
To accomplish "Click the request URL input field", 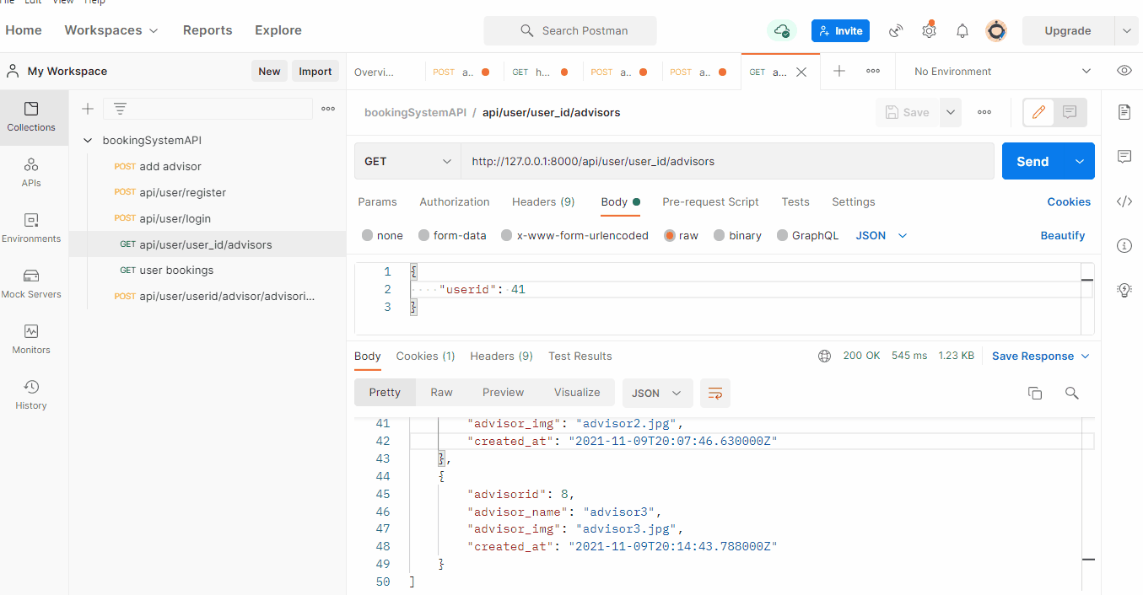I will (727, 161).
